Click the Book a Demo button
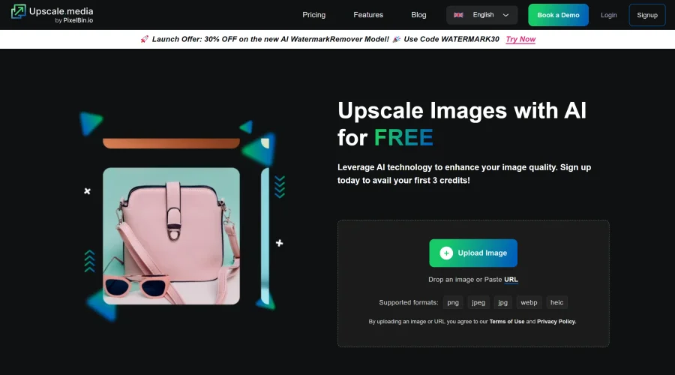This screenshot has width=675, height=375. pyautogui.click(x=558, y=15)
